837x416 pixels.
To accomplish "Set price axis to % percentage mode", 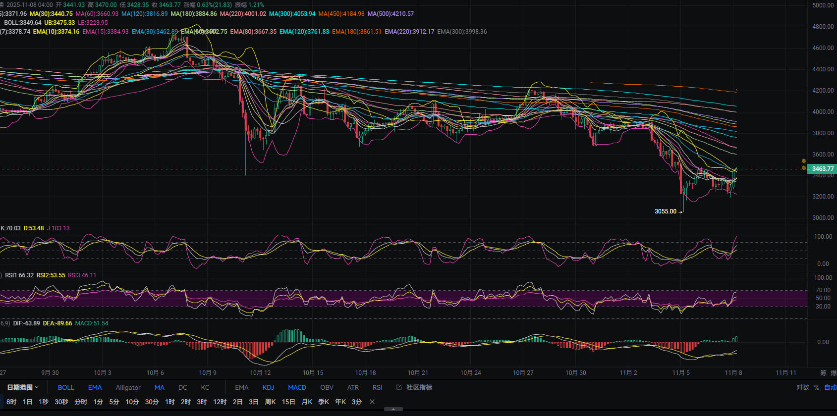I will point(816,387).
